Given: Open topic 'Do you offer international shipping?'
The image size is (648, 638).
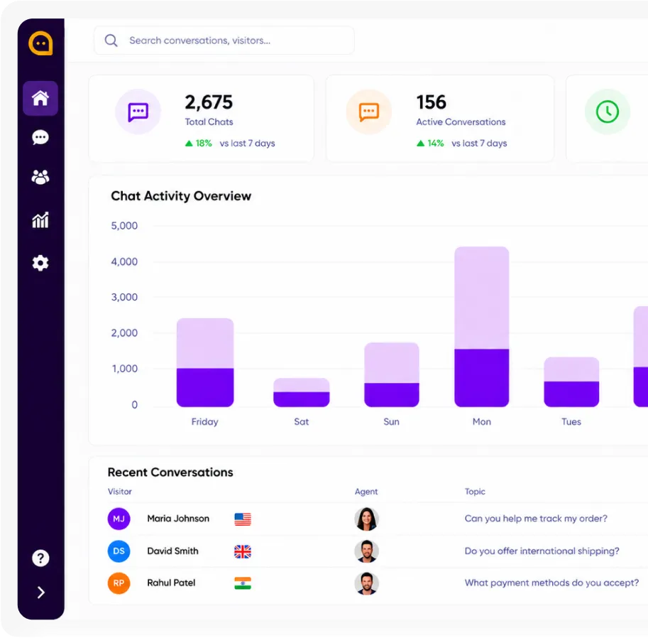Looking at the screenshot, I should coord(542,551).
